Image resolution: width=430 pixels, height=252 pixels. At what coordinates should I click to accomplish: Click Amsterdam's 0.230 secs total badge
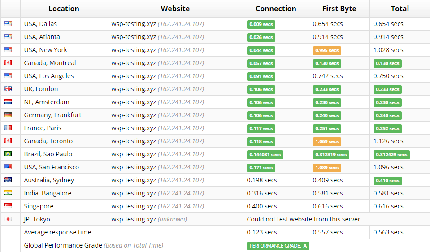coord(387,102)
